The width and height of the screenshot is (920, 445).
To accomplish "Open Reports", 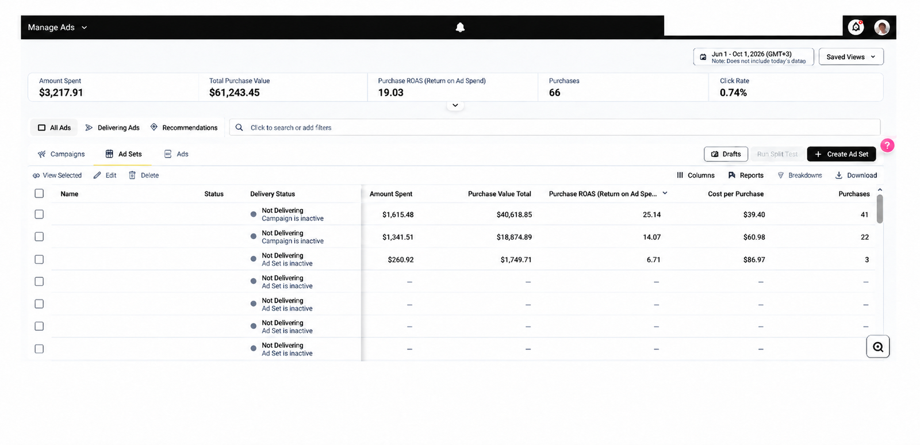I will [x=746, y=175].
